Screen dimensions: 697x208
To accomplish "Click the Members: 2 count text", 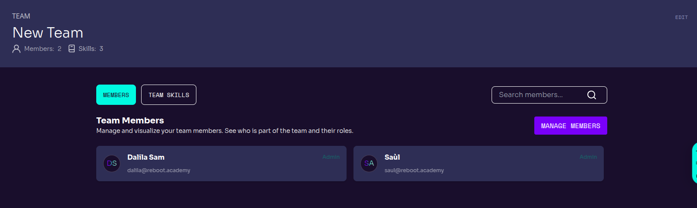I will tap(43, 49).
